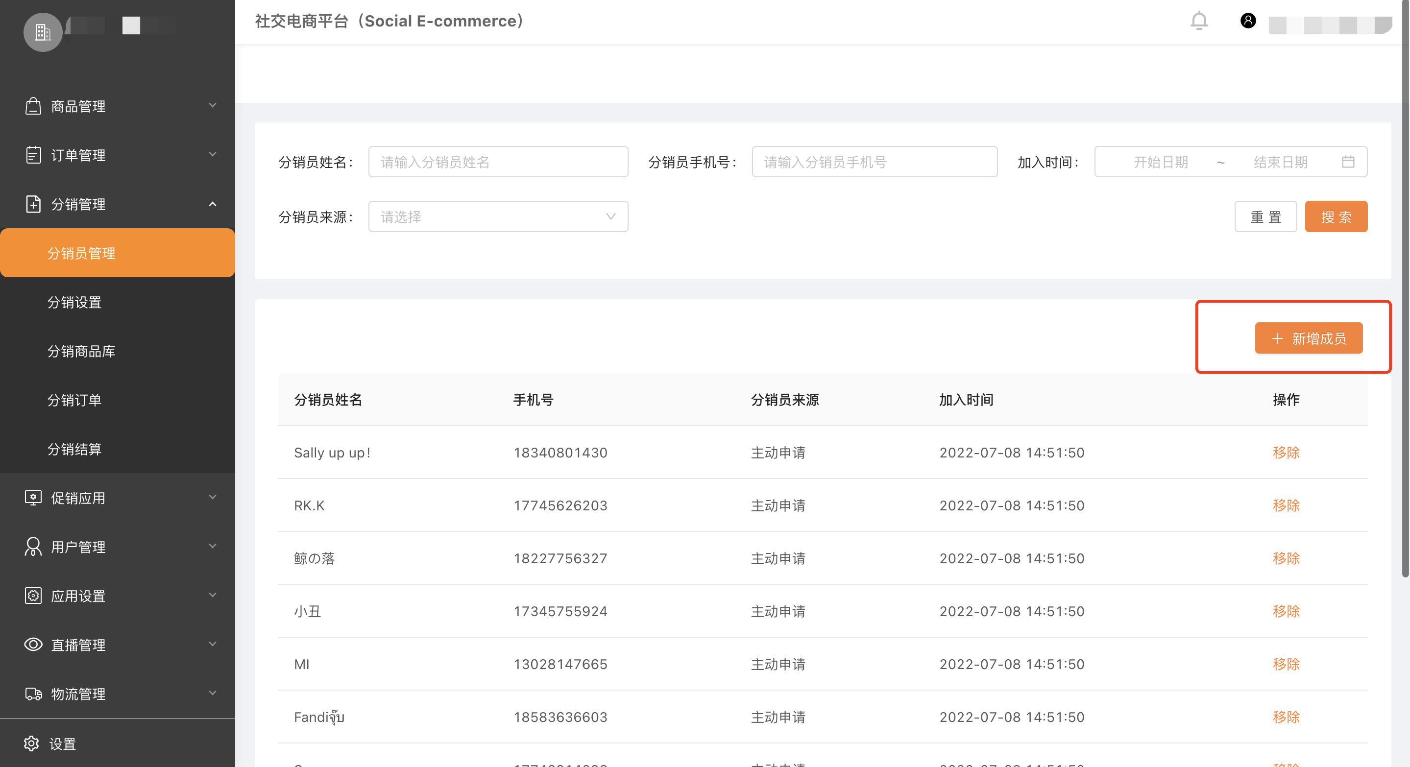Image resolution: width=1410 pixels, height=767 pixels.
Task: Click the truck icon for 物流管理
Action: tap(33, 694)
